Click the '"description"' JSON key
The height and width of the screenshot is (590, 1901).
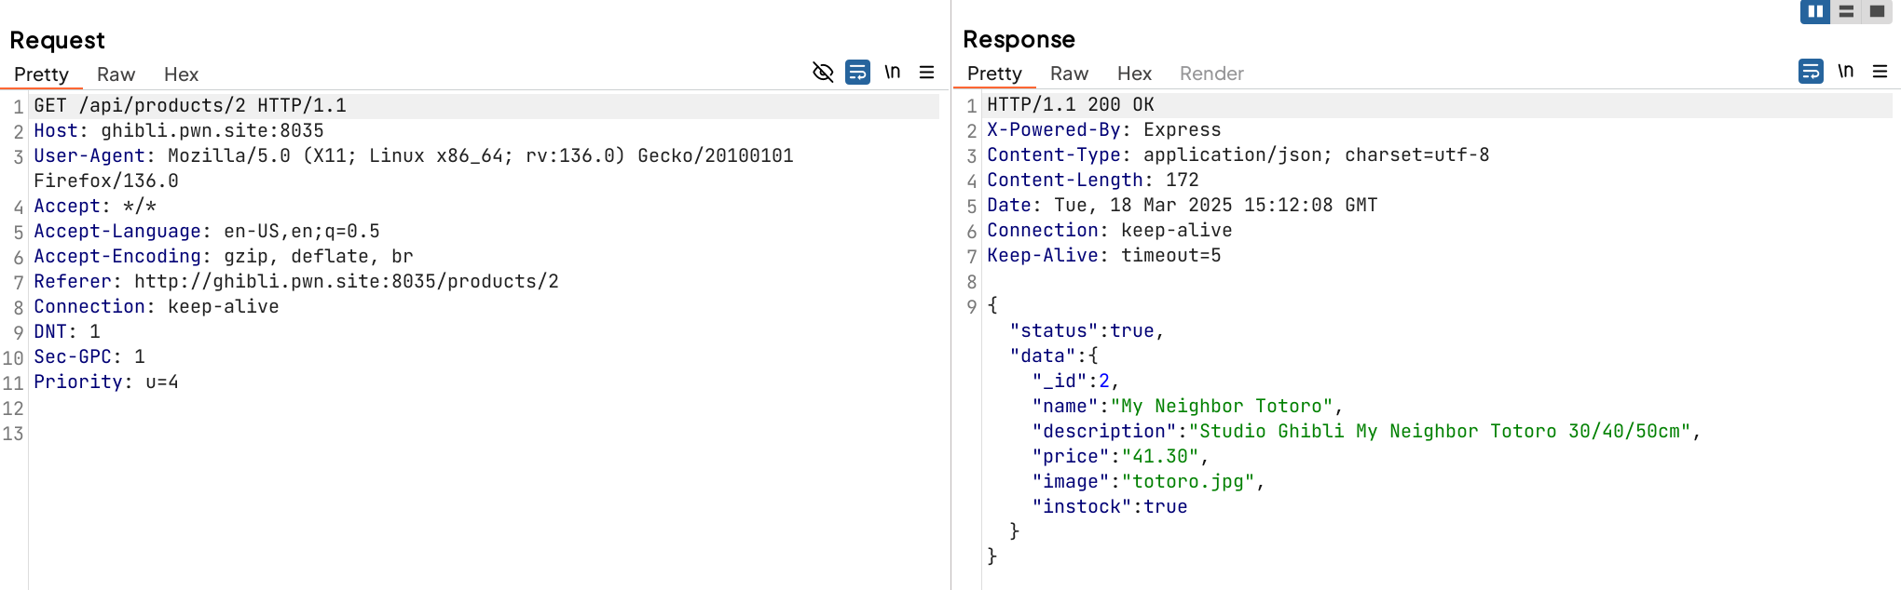pos(1104,432)
